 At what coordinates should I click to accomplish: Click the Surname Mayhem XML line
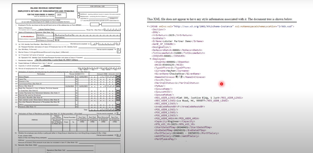[x=171, y=71]
